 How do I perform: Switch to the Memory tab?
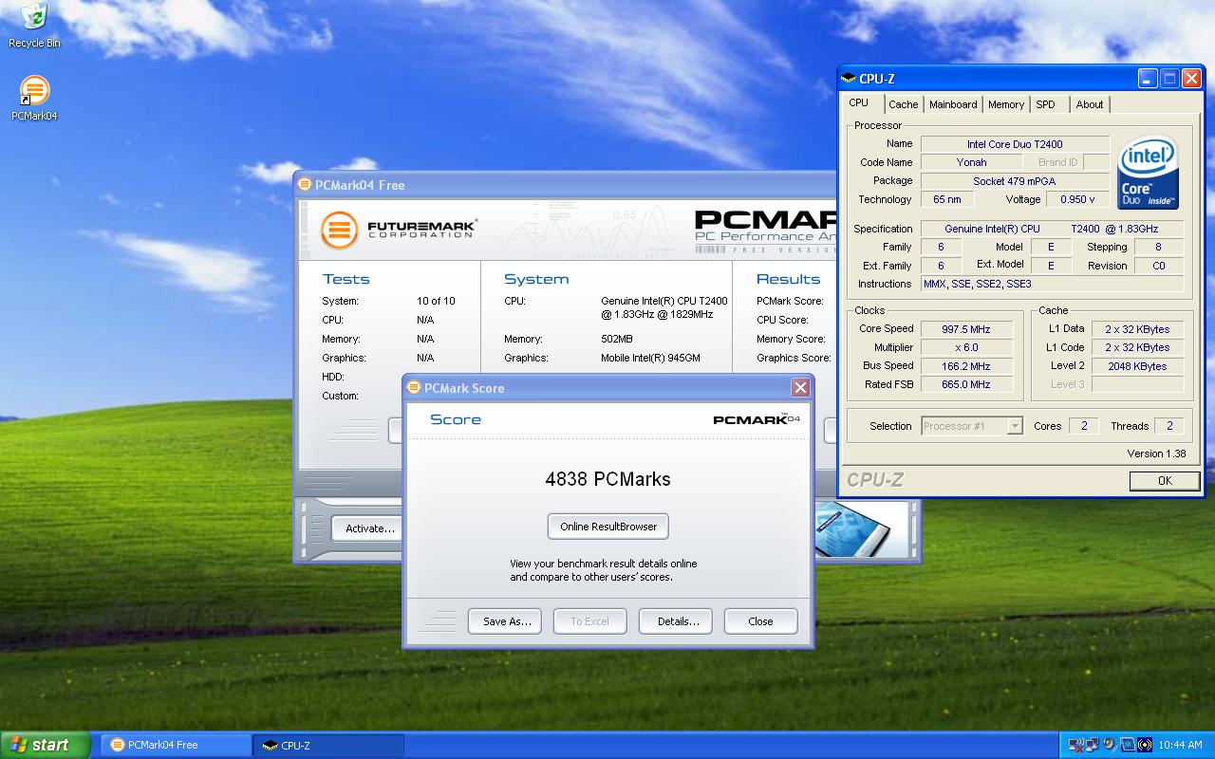1006,104
